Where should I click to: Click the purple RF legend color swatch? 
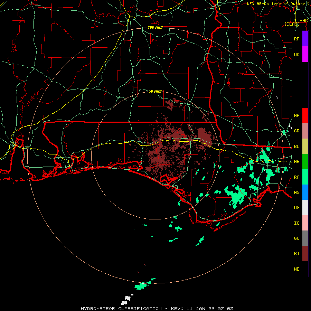305,39
